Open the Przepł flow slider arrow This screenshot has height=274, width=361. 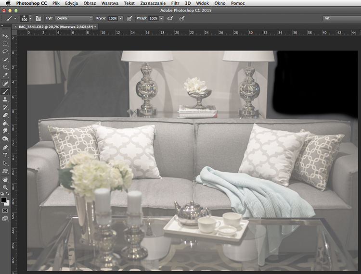coord(161,18)
